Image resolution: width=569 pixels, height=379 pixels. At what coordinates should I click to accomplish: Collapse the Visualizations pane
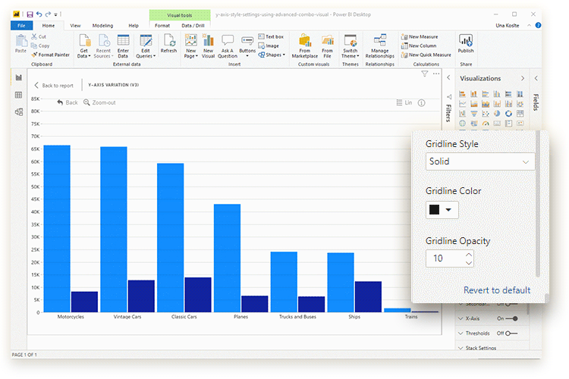[x=523, y=78]
